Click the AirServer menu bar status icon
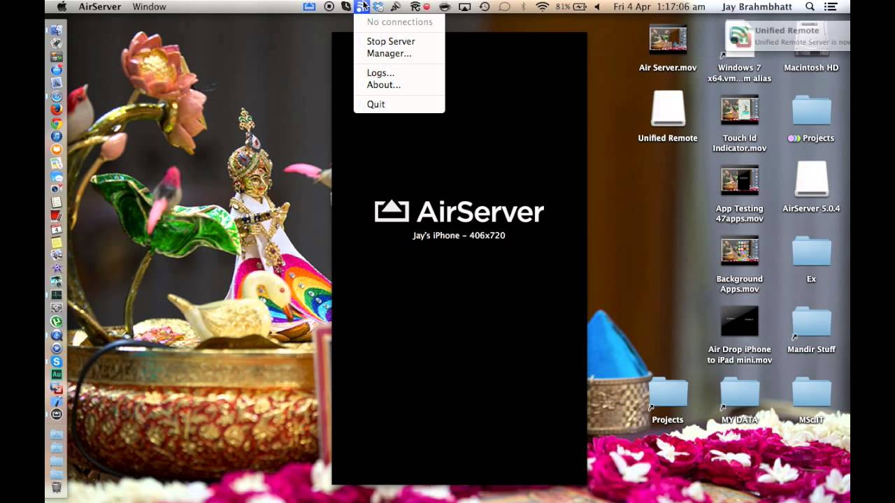Image resolution: width=895 pixels, height=503 pixels. click(x=309, y=6)
